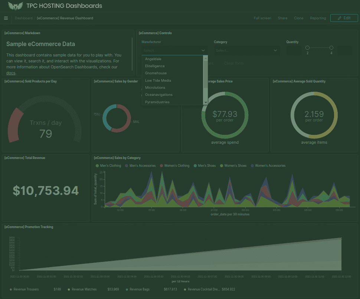Image resolution: width=360 pixels, height=299 pixels.
Task: Pick Oceanavigations in the dropdown list
Action: pos(159,95)
